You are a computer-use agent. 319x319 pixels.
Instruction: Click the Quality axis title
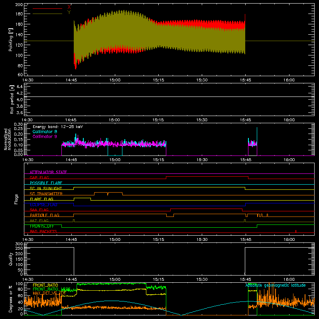pos(11,259)
